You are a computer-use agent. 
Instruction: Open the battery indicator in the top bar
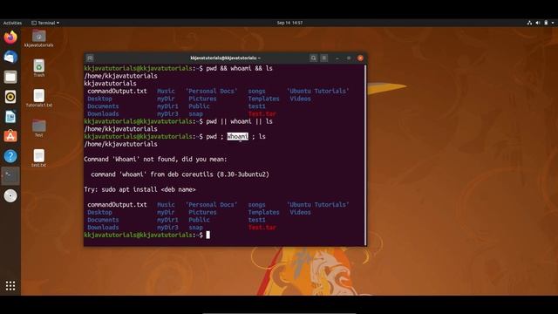tap(546, 23)
